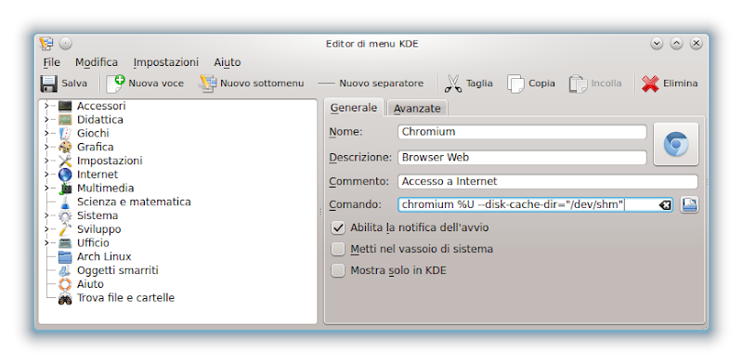Expand the Grafica tree branch
The height and width of the screenshot is (364, 743).
point(46,147)
